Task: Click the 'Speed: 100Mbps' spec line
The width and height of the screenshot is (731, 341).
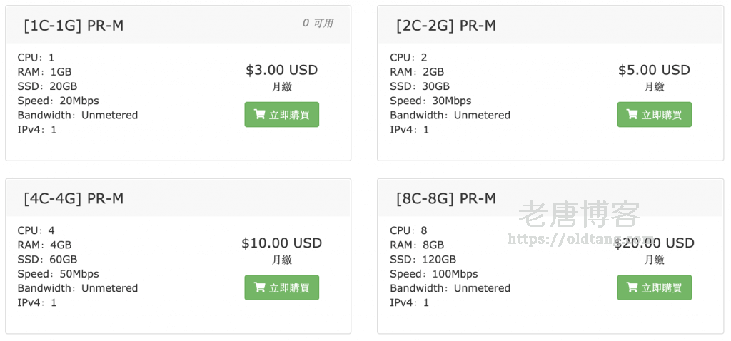Action: (x=433, y=273)
